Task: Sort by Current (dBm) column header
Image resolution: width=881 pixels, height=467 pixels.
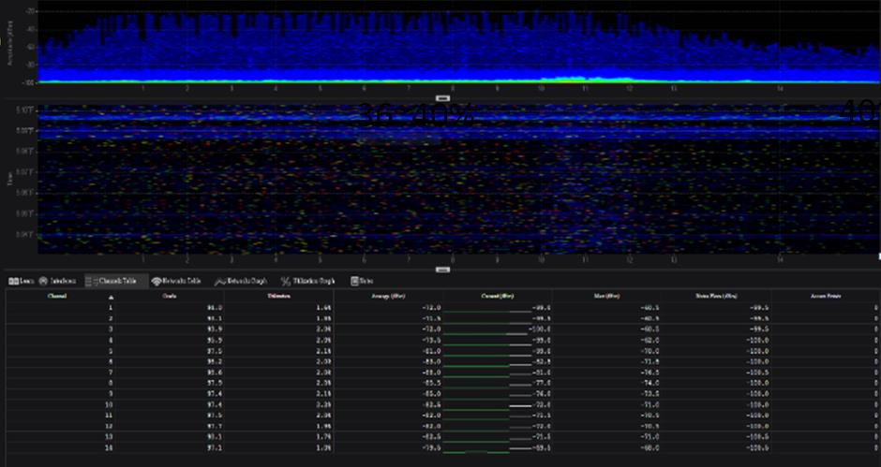Action: [498, 296]
